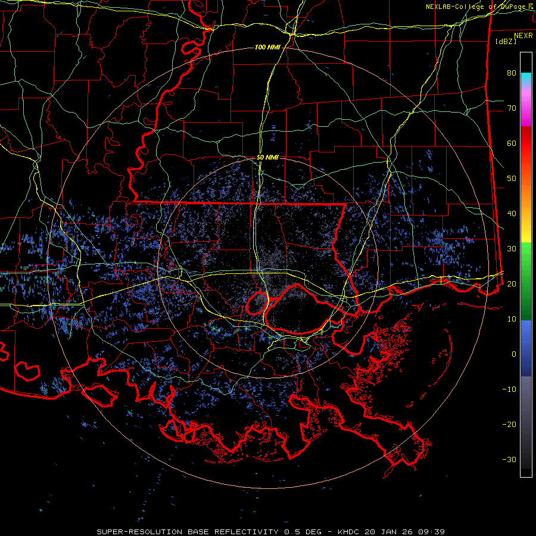Click the 50 NMI range ring label
The width and height of the screenshot is (536, 536).
(x=267, y=158)
